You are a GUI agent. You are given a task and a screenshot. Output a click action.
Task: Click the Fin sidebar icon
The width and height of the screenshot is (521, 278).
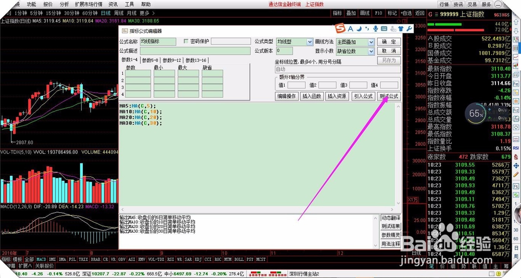pos(516,84)
